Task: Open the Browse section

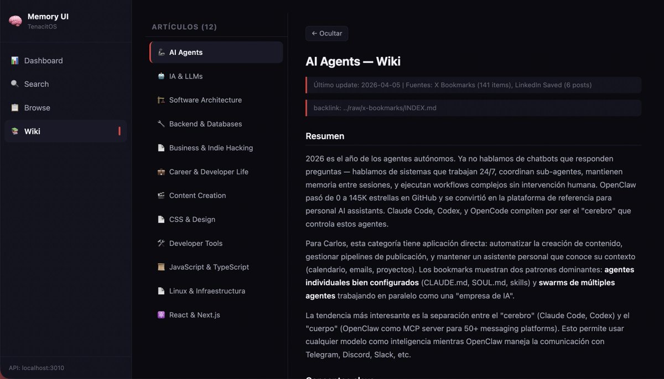Action: point(66,108)
